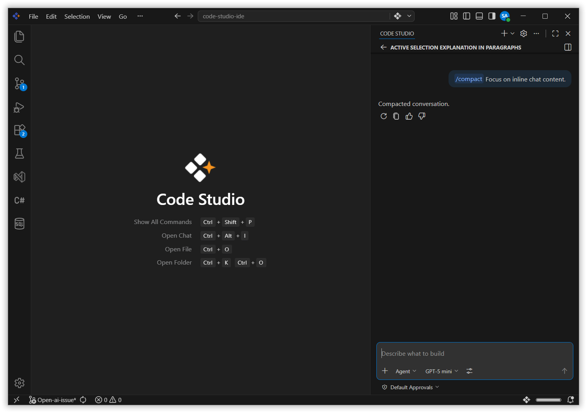Copy the Compacted conversation response

[x=396, y=116]
